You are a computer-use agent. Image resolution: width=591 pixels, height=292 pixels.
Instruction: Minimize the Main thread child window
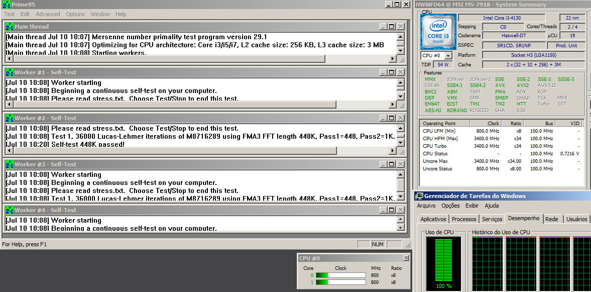(x=383, y=27)
